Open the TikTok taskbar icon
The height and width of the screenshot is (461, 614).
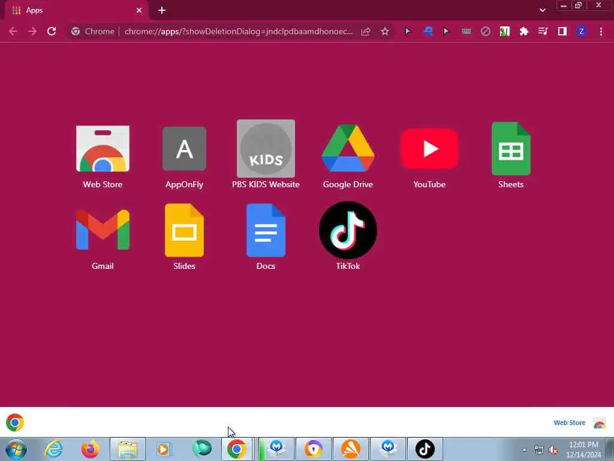pos(425,449)
